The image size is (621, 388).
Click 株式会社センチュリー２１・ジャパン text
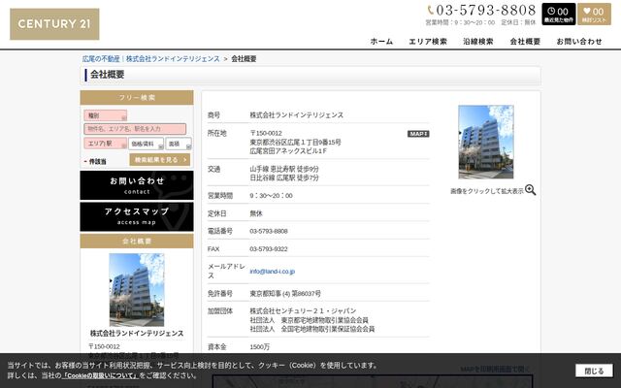(x=303, y=311)
